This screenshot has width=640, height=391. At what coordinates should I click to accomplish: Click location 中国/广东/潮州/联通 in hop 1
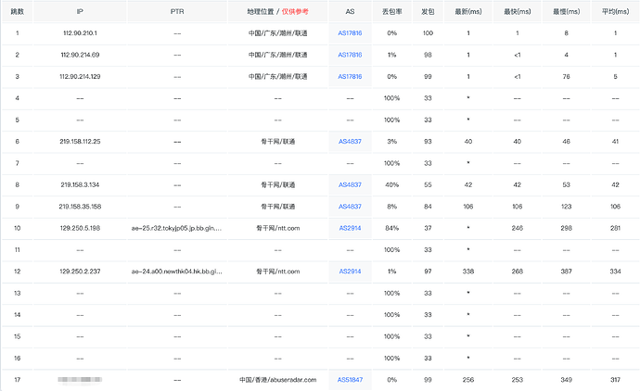click(x=277, y=33)
